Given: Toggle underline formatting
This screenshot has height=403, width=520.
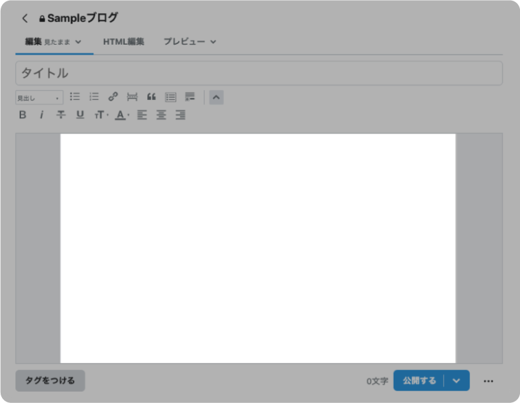Looking at the screenshot, I should (80, 115).
